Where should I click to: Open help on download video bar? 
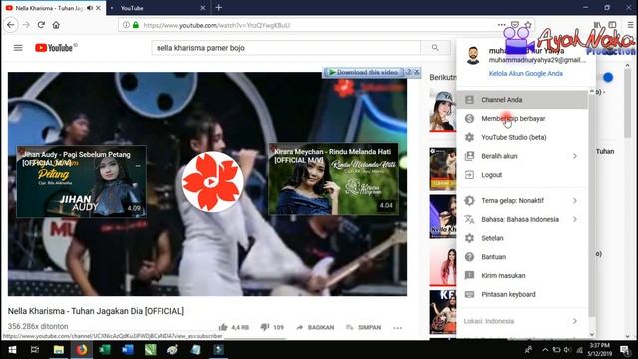click(x=409, y=72)
